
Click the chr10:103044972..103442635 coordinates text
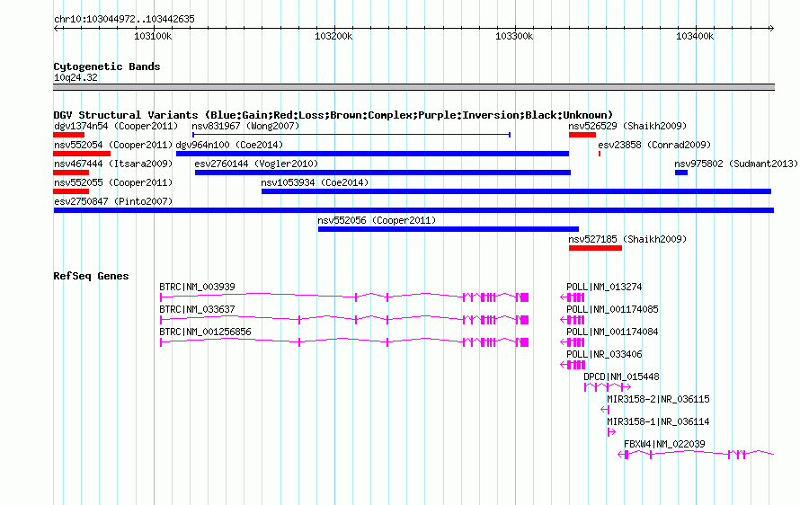coord(124,19)
